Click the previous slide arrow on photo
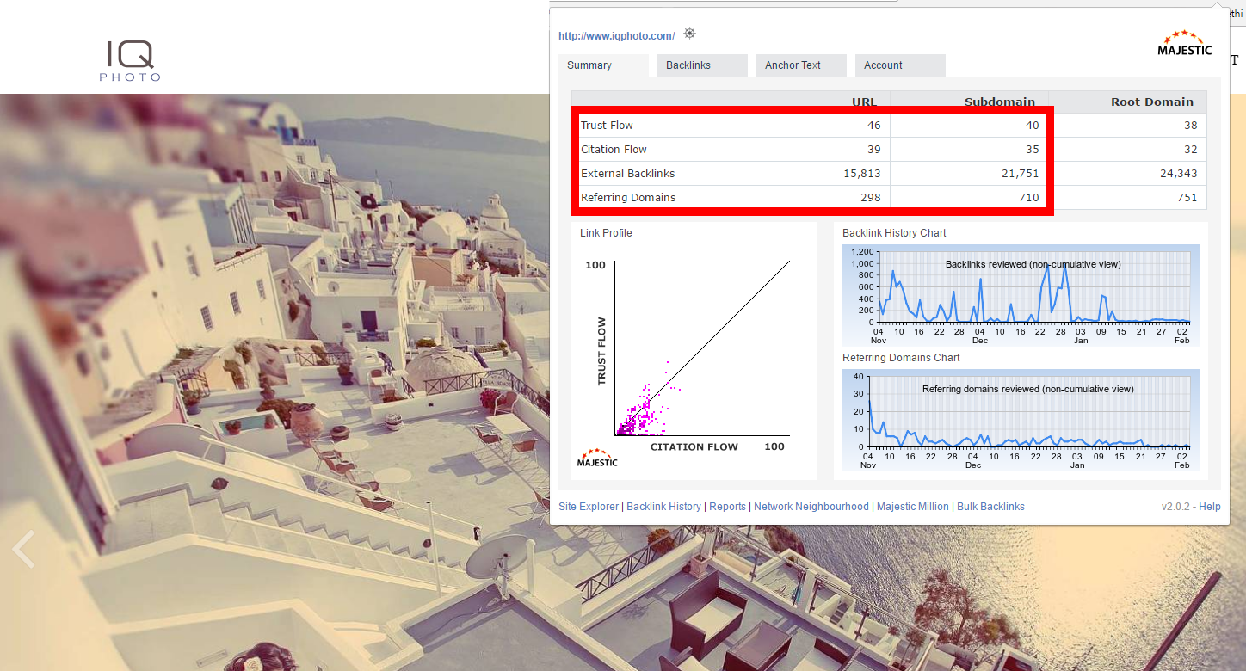The height and width of the screenshot is (671, 1246). pyautogui.click(x=23, y=549)
